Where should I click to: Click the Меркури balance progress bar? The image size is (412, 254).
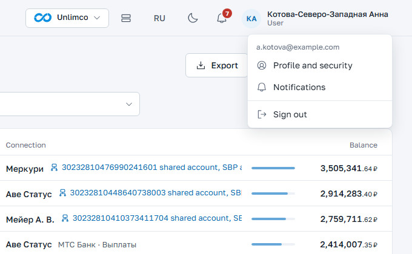point(273,168)
